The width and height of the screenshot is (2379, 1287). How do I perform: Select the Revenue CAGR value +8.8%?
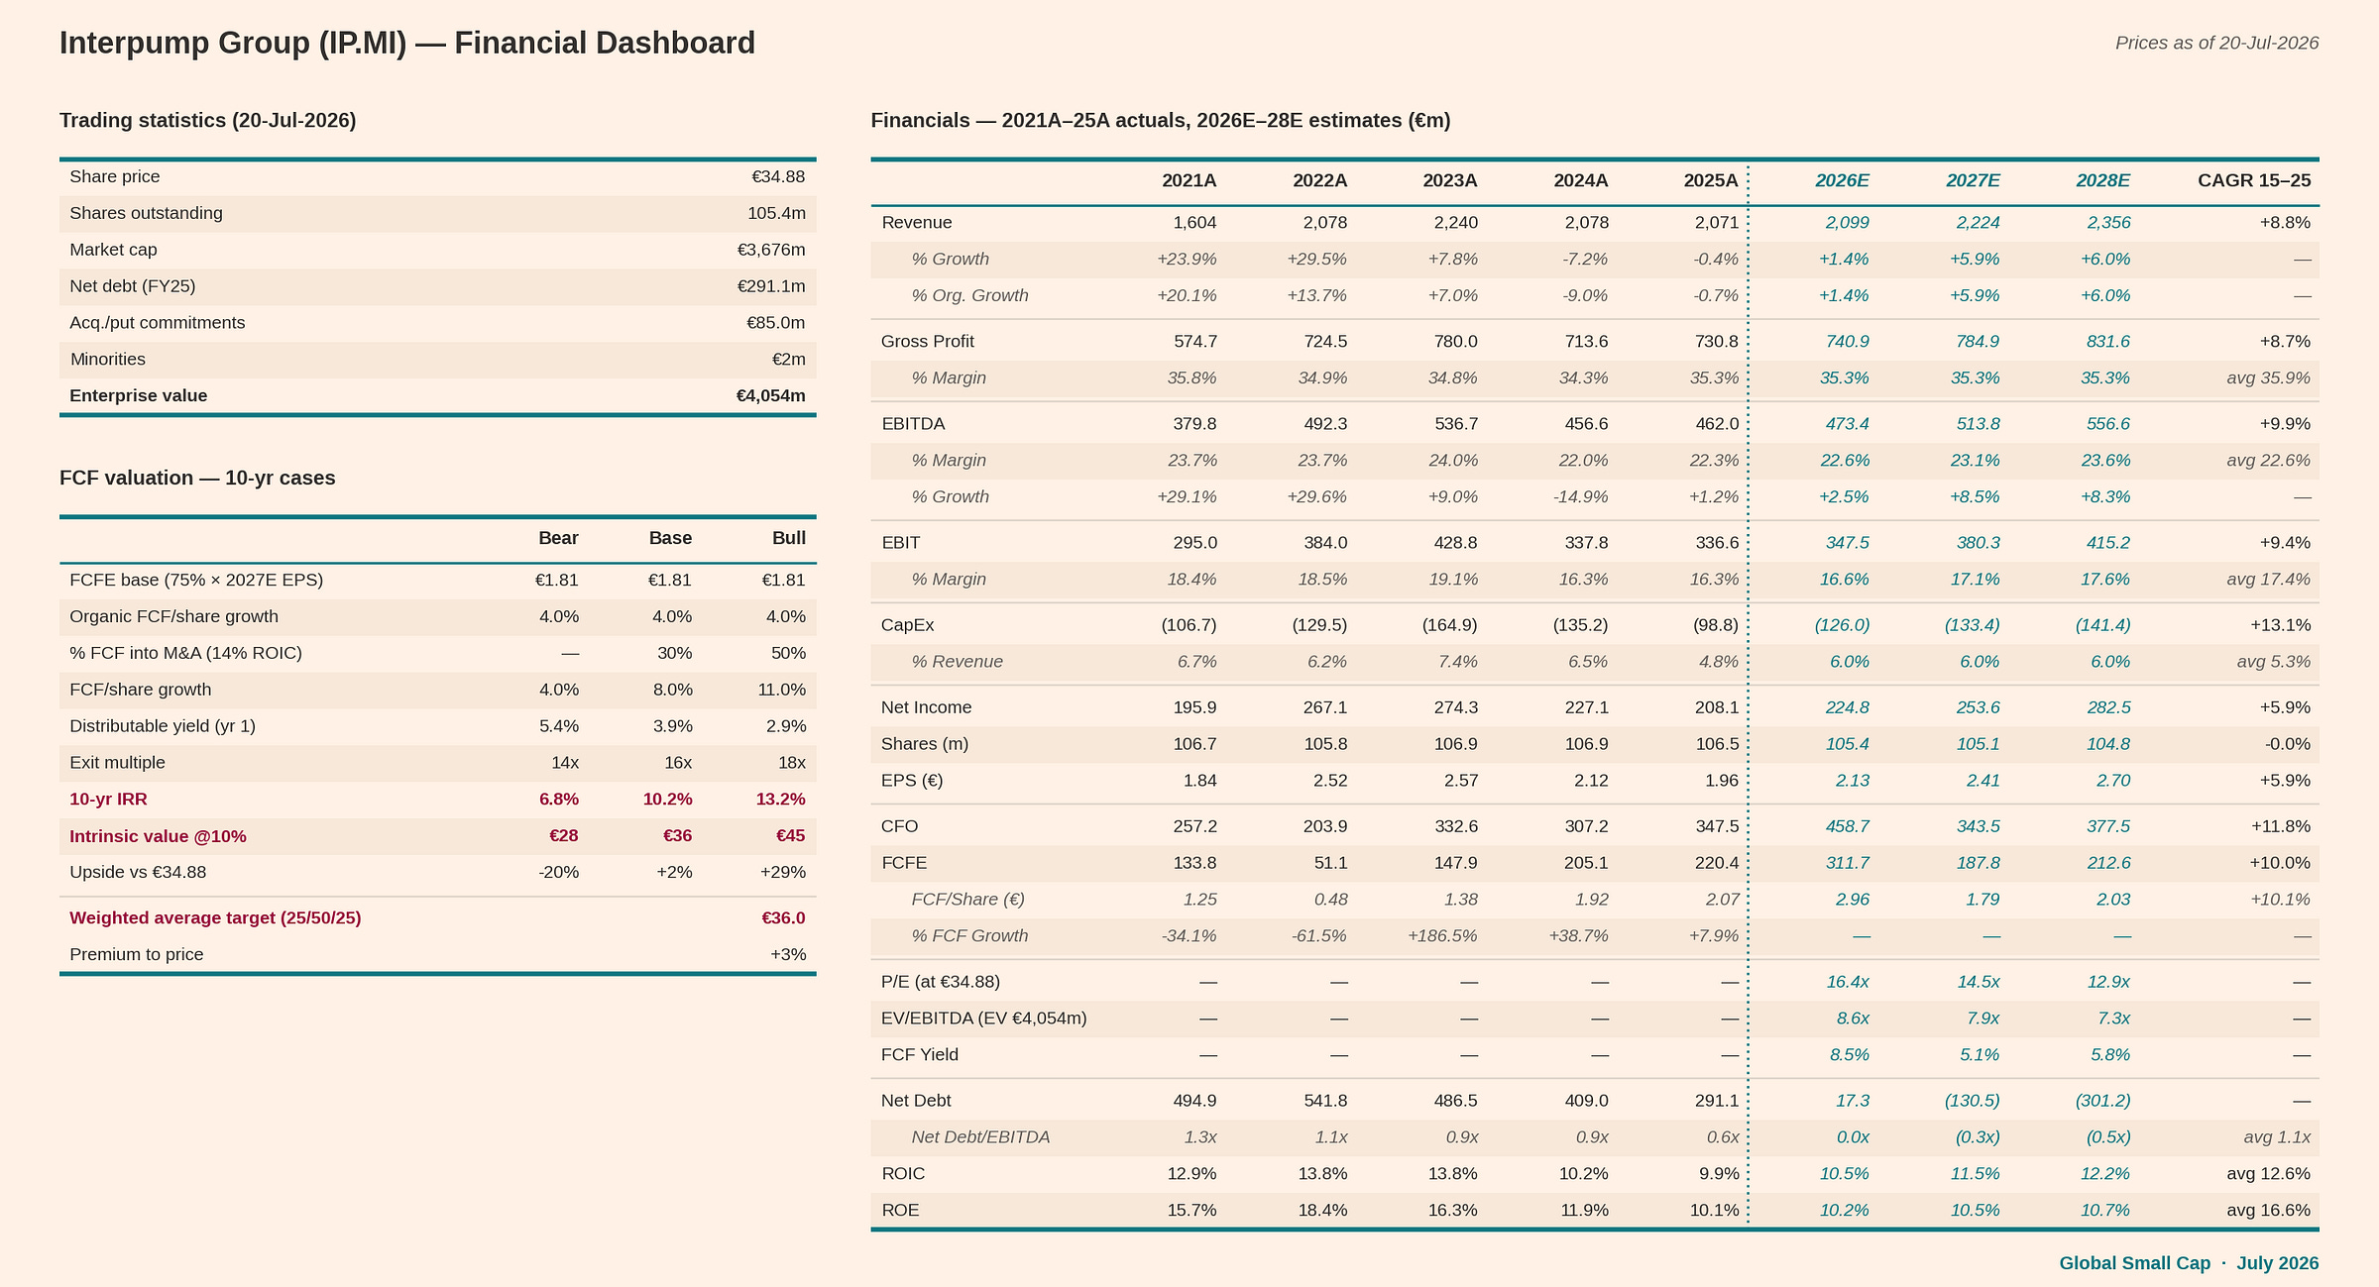[2285, 224]
